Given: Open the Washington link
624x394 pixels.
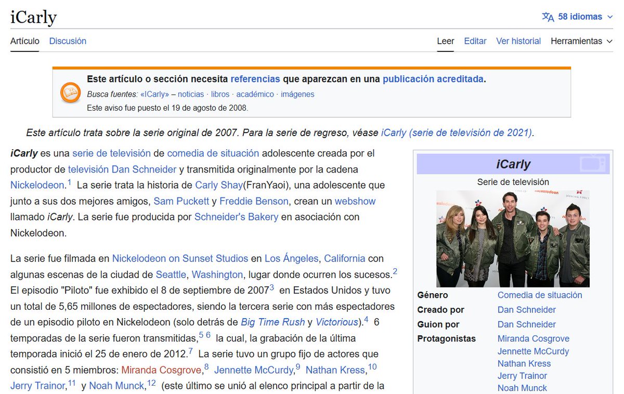Looking at the screenshot, I should pyautogui.click(x=217, y=274).
